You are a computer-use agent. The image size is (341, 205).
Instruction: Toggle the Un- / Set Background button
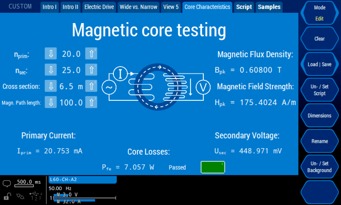(x=319, y=167)
